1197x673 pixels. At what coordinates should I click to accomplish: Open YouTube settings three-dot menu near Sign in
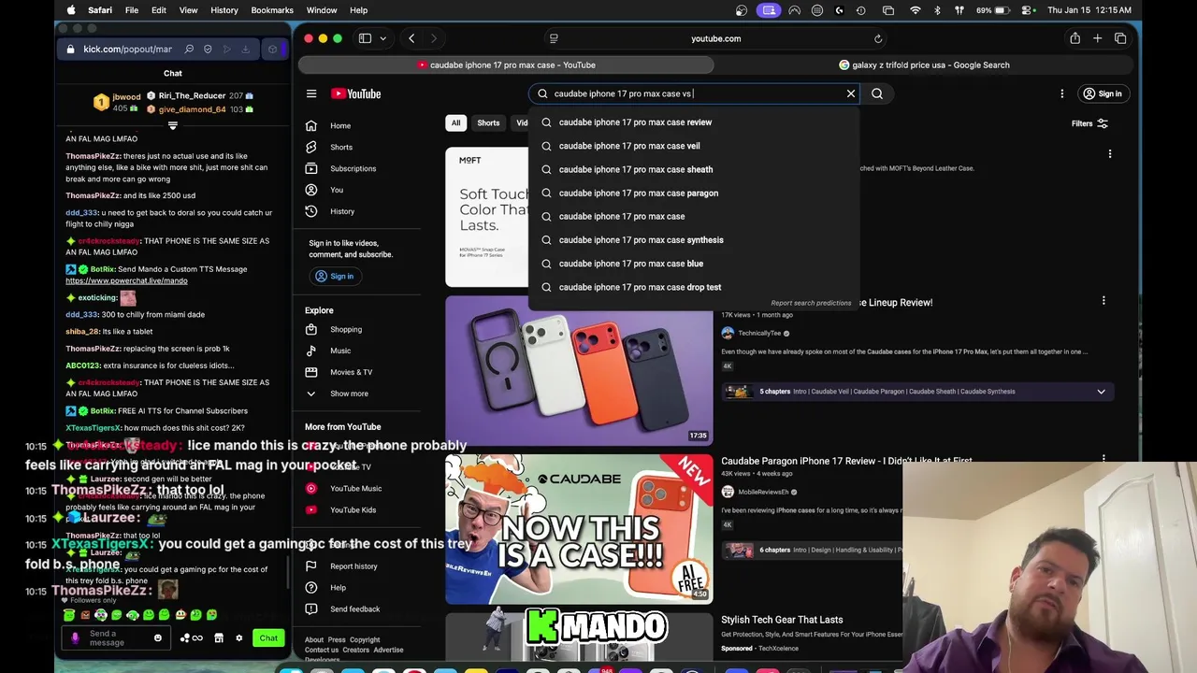1062,93
